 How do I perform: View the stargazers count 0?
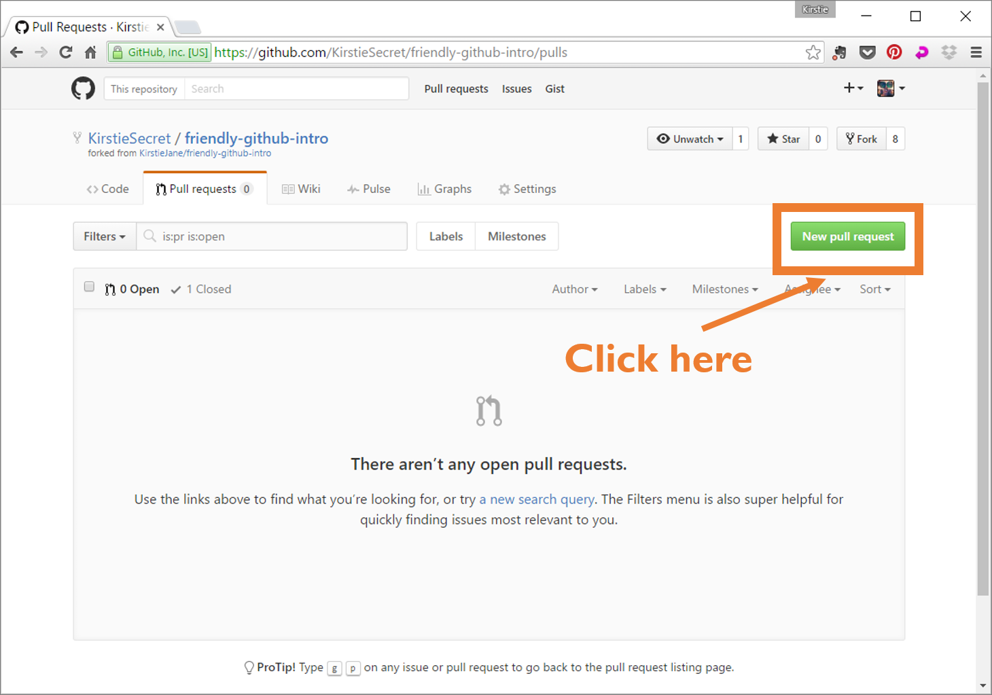(x=818, y=139)
